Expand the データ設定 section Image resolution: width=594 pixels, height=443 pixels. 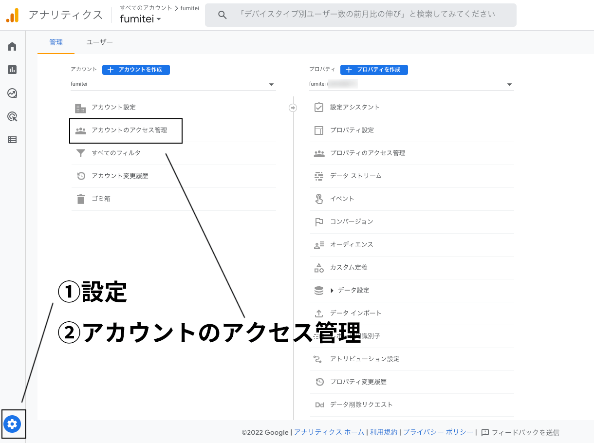(332, 291)
